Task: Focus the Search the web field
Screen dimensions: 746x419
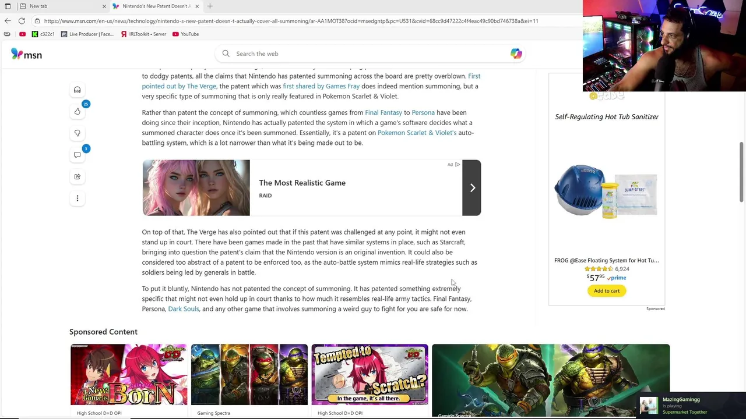Action: (x=370, y=54)
